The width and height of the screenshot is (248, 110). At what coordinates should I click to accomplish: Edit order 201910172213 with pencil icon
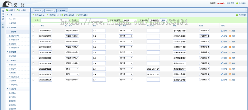coord(222,58)
